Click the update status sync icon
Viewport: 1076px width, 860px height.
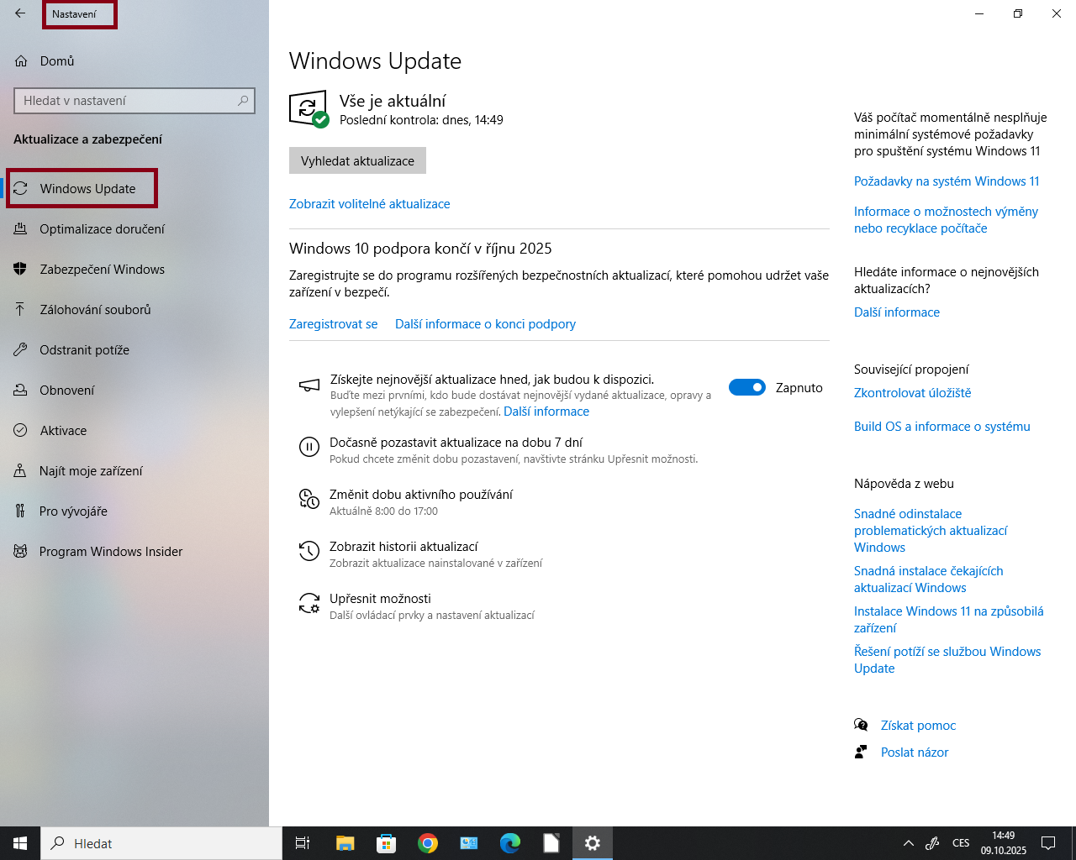click(x=308, y=109)
